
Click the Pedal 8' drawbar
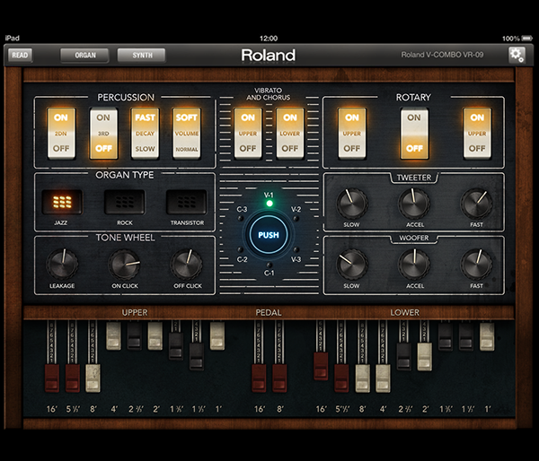coord(280,377)
